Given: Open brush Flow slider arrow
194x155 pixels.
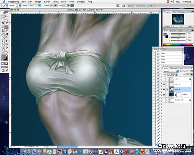Looking at the screenshot, I should pyautogui.click(x=68, y=5).
